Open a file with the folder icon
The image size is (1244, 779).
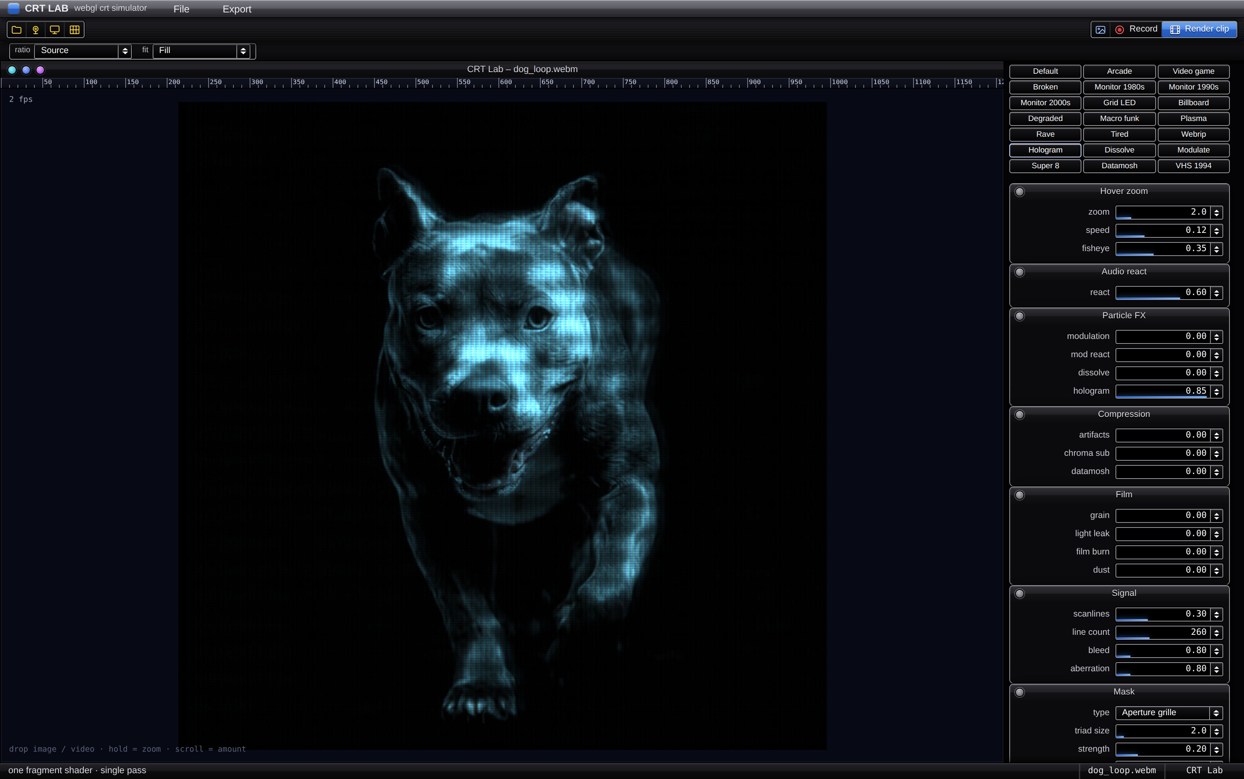click(x=17, y=30)
